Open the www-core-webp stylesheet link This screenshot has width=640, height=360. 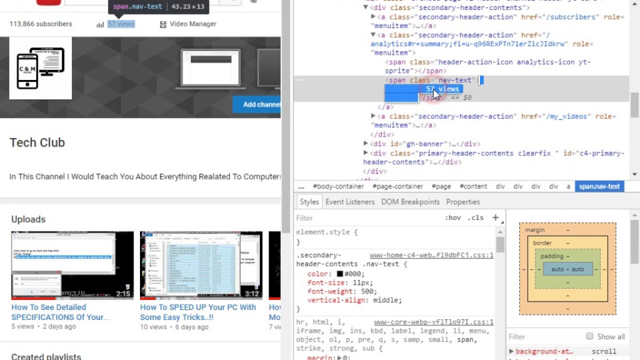click(x=433, y=322)
